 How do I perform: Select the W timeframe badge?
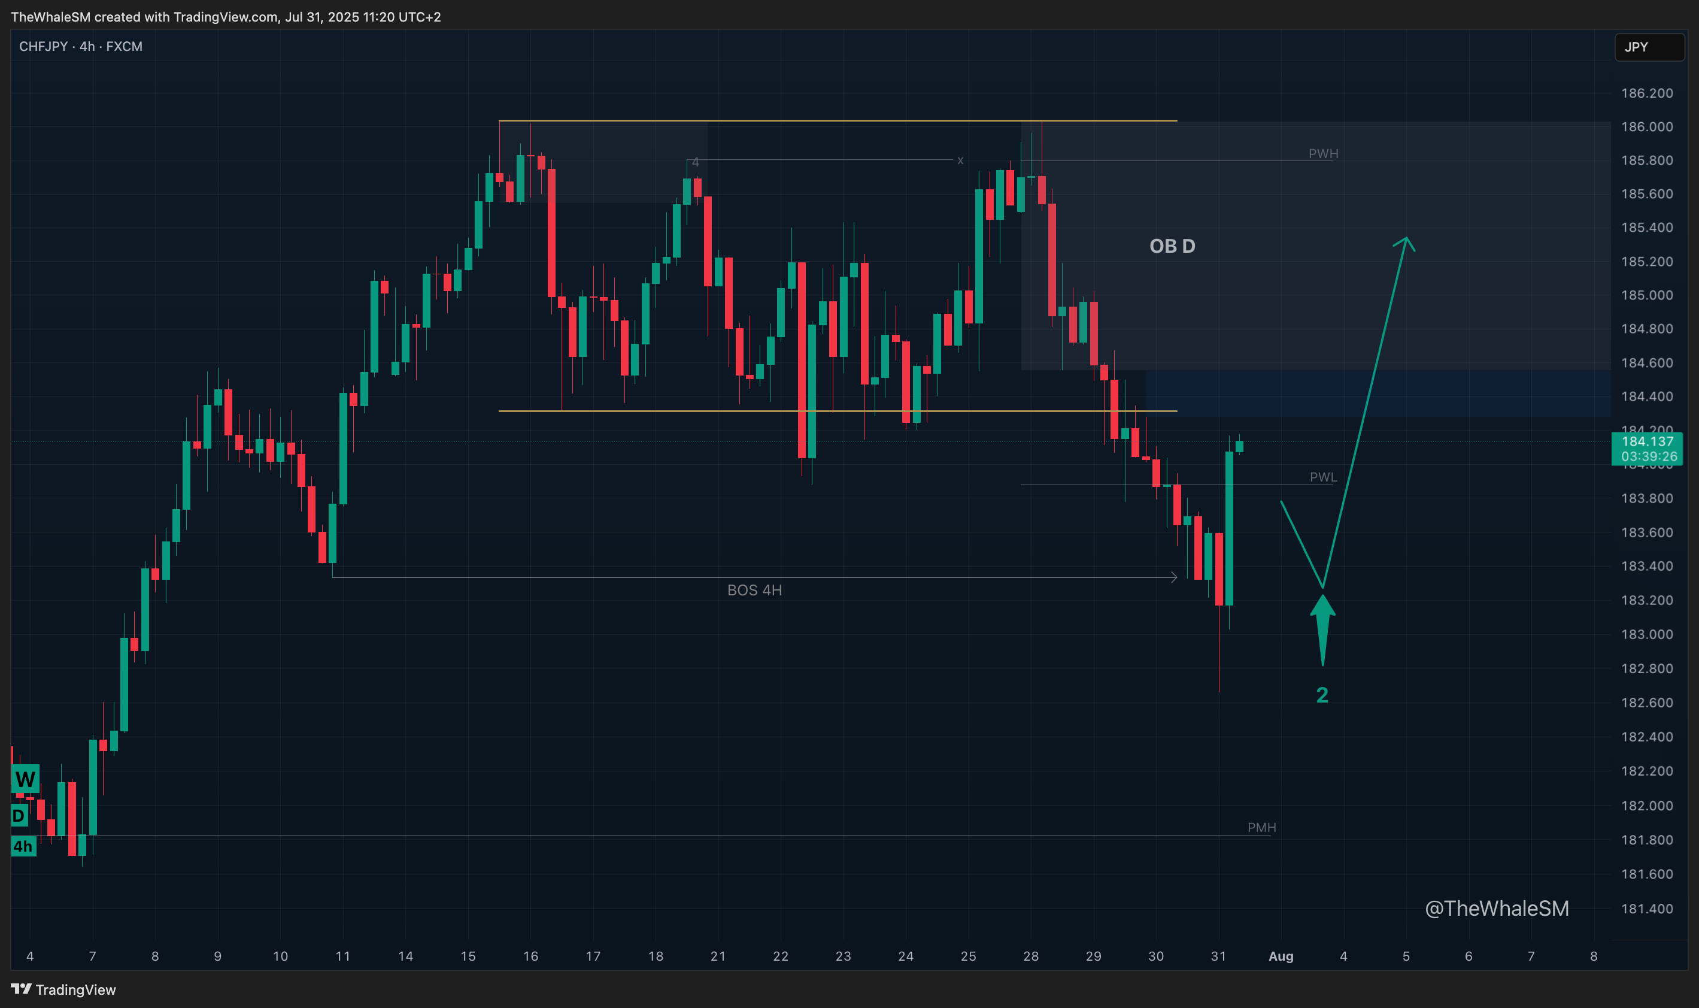tap(25, 779)
